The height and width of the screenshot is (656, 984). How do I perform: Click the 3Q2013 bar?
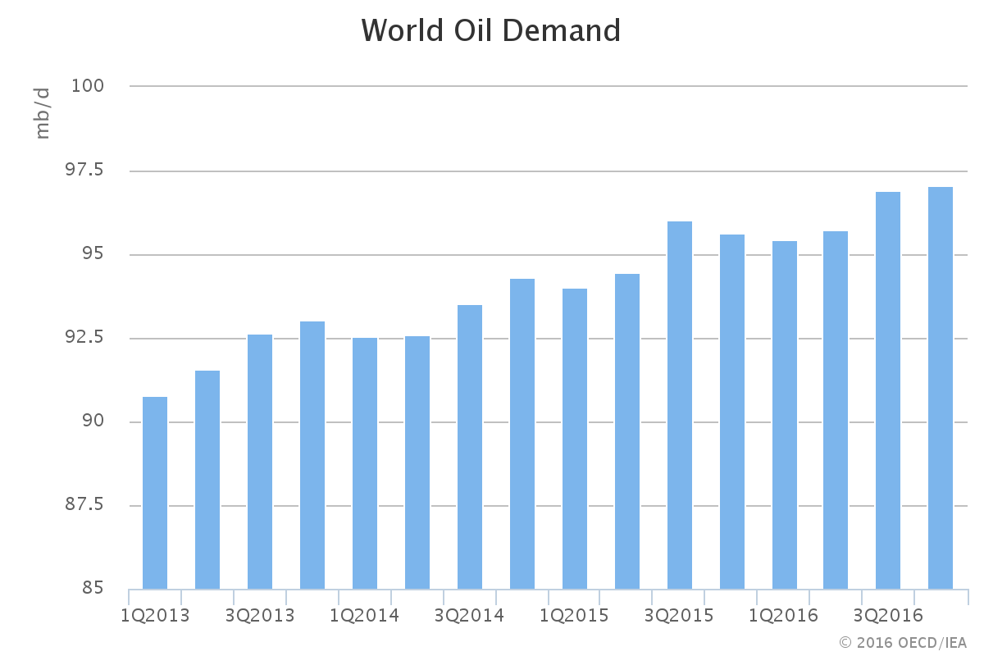(x=260, y=462)
